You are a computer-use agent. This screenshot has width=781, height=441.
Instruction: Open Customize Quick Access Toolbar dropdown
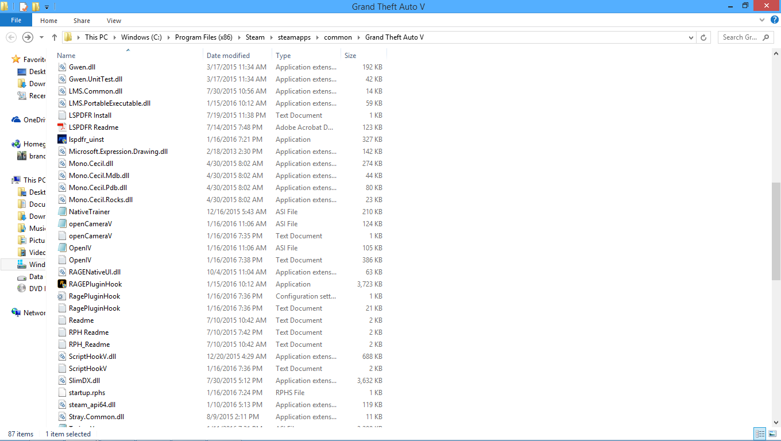[47, 7]
